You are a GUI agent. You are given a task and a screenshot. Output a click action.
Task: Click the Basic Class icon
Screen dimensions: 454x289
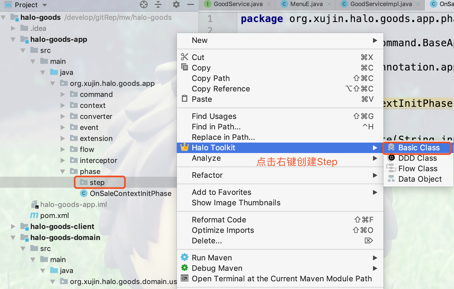tap(391, 148)
